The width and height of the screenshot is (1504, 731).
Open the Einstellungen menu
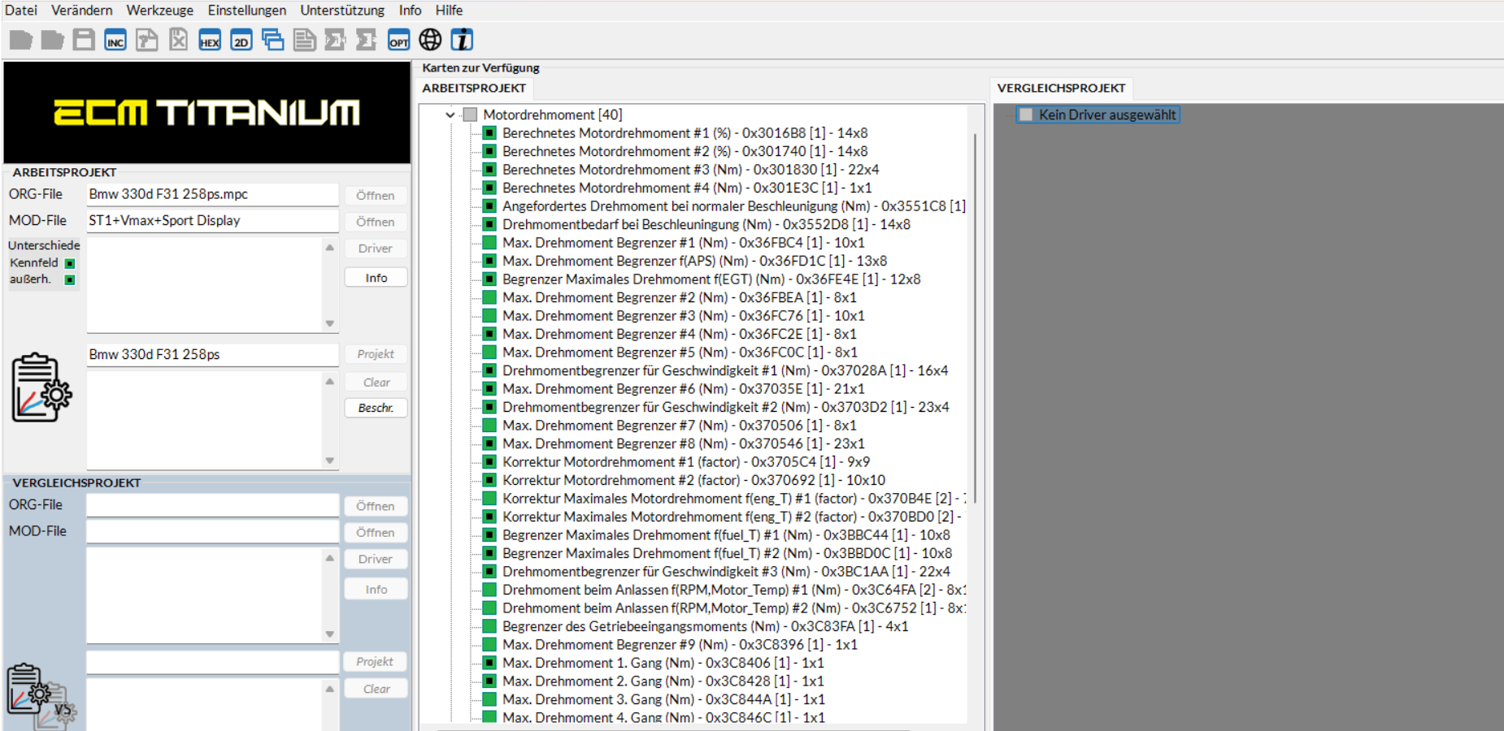pyautogui.click(x=246, y=11)
